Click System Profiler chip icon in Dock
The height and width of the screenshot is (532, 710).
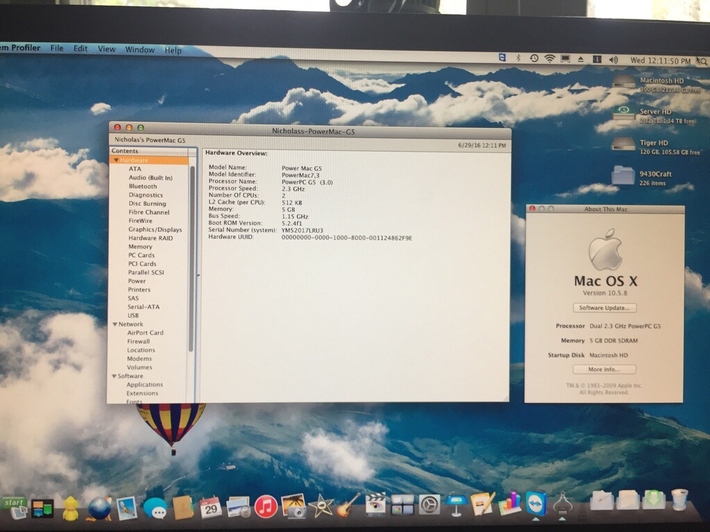563,503
